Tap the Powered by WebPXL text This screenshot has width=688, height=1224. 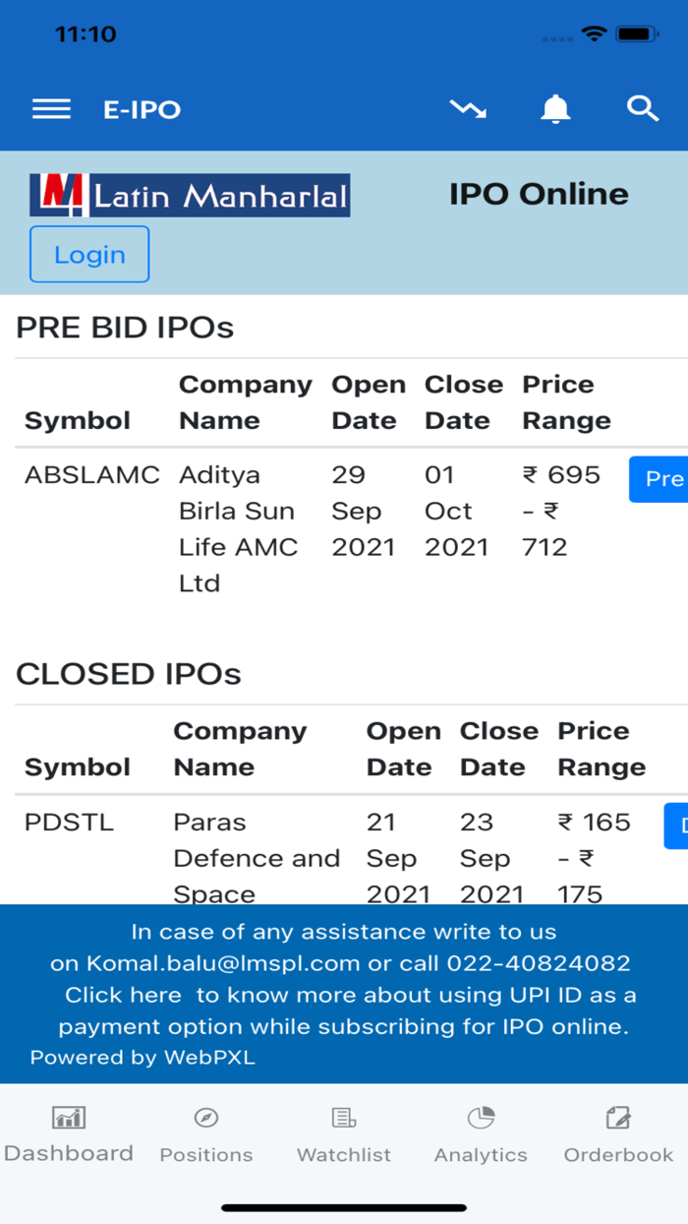[x=143, y=1058]
